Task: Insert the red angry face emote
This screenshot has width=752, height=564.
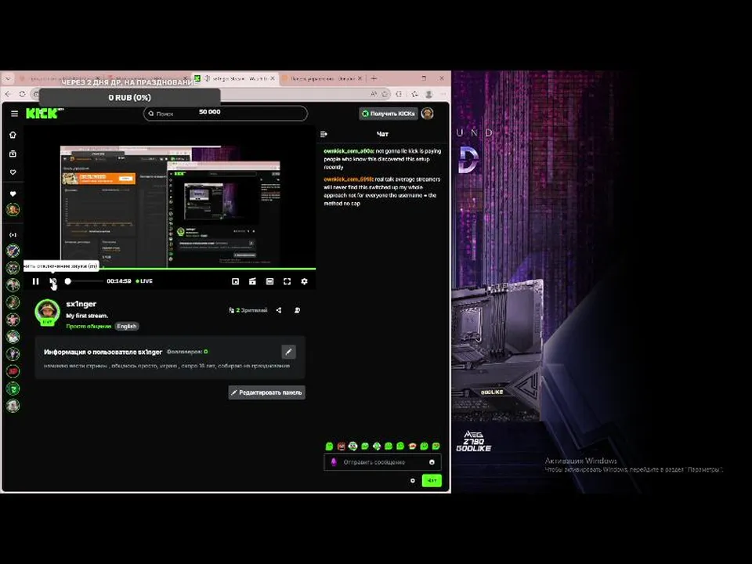Action: [x=342, y=446]
